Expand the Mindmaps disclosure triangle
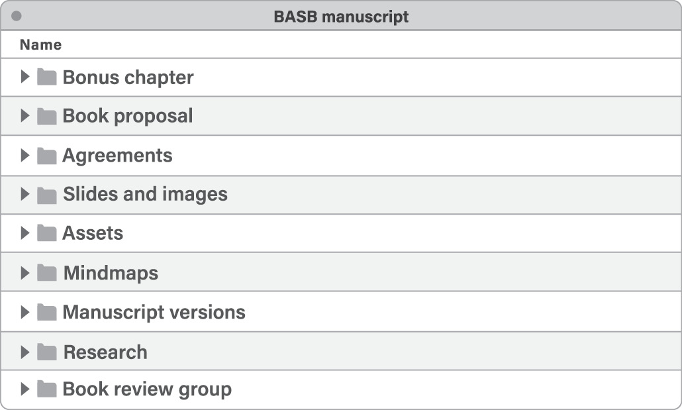The width and height of the screenshot is (682, 410). pyautogui.click(x=25, y=272)
